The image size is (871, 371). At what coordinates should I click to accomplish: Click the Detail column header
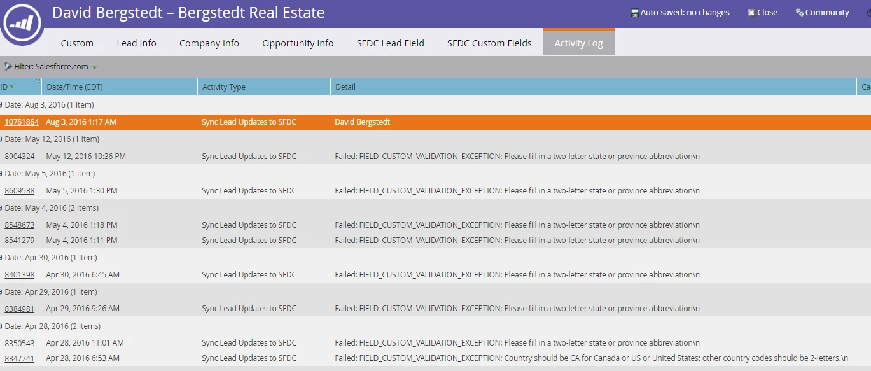pyautogui.click(x=594, y=87)
